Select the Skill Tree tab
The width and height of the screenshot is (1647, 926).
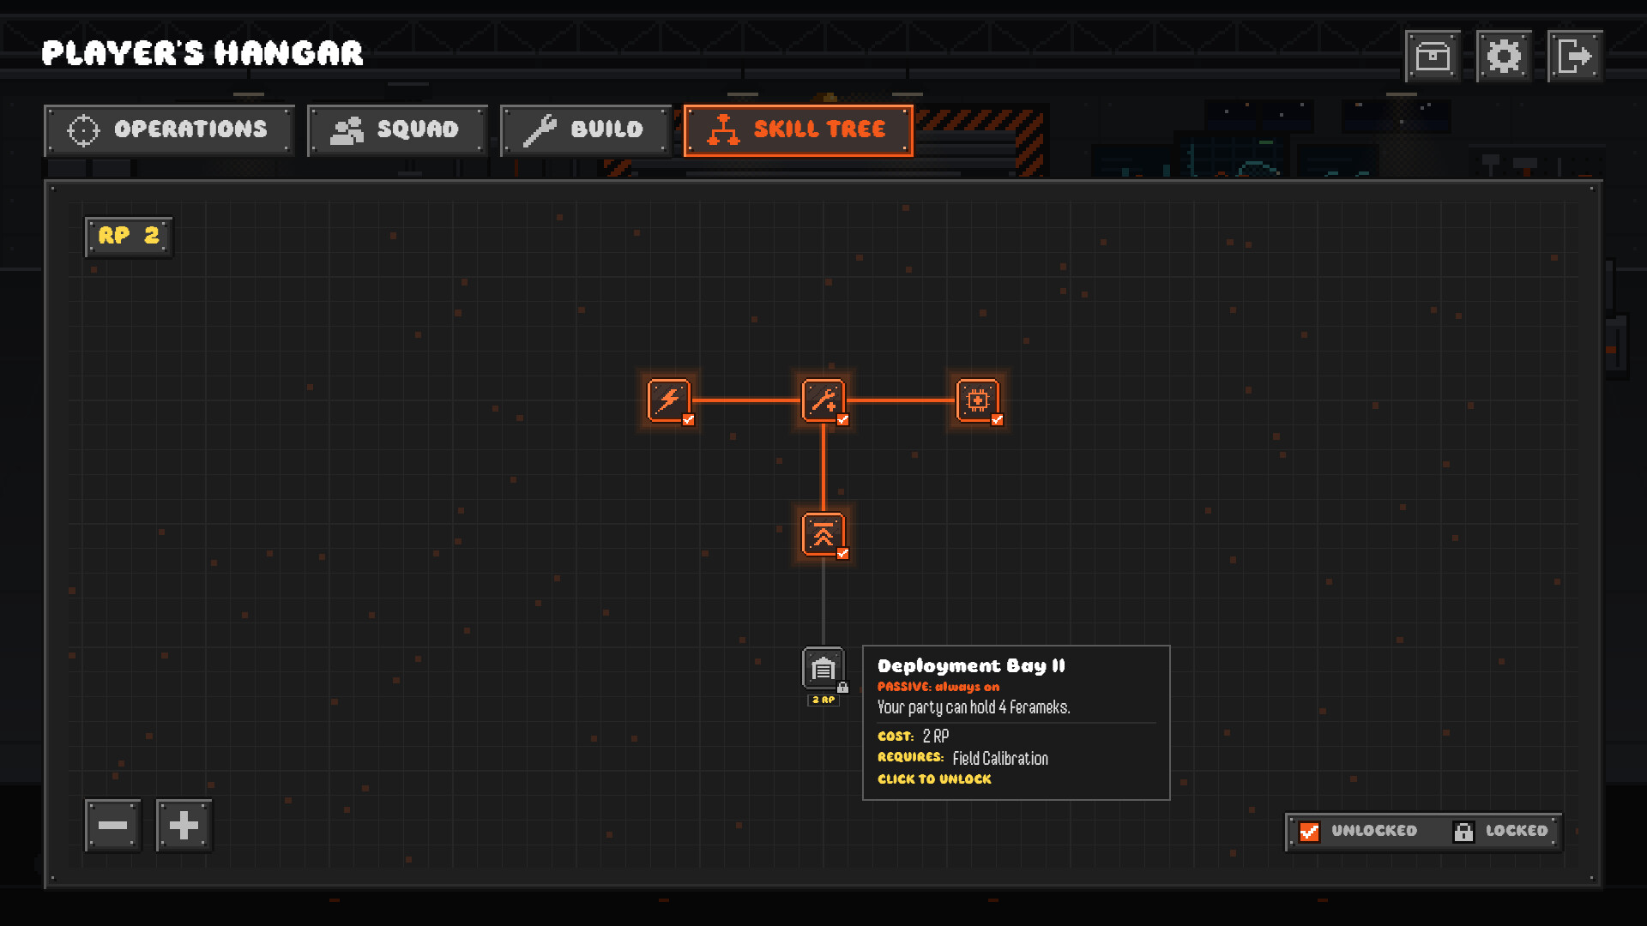point(798,130)
